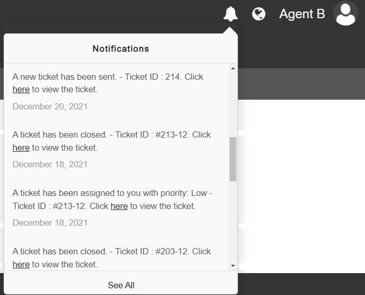This screenshot has height=295, width=365.
Task: Select the closed ticket #203-12 notification text
Action: coord(111,252)
